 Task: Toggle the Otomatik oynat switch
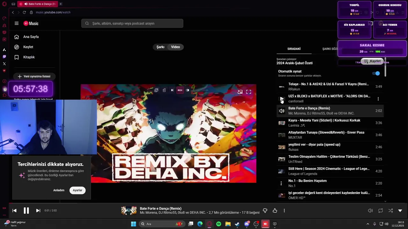tap(376, 73)
